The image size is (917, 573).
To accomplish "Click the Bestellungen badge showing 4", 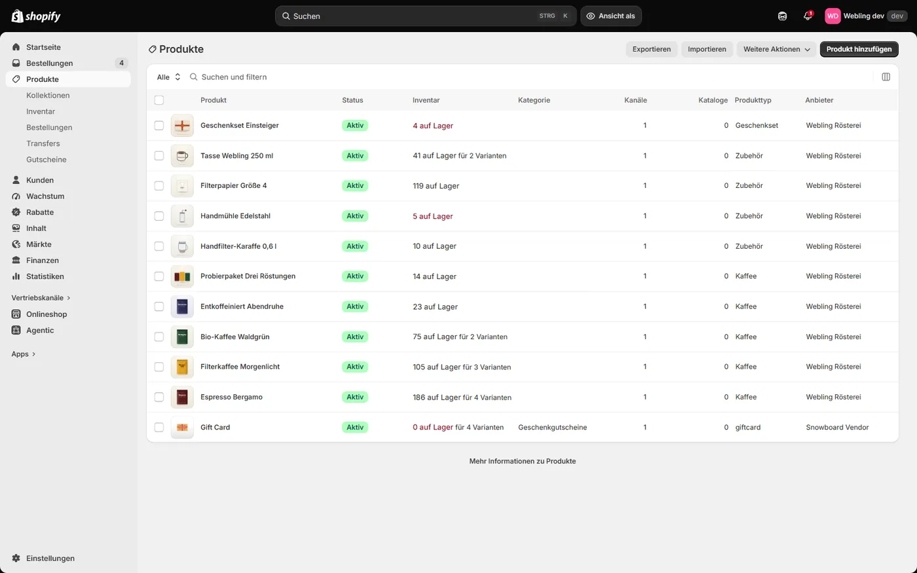I will click(x=121, y=63).
